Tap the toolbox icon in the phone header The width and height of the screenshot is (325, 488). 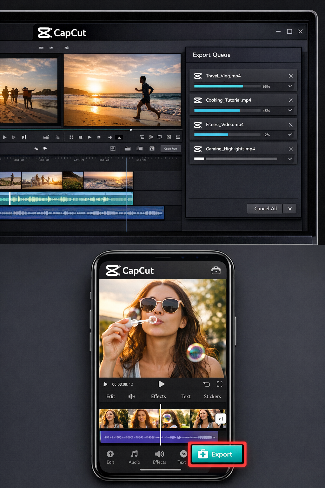tap(216, 270)
